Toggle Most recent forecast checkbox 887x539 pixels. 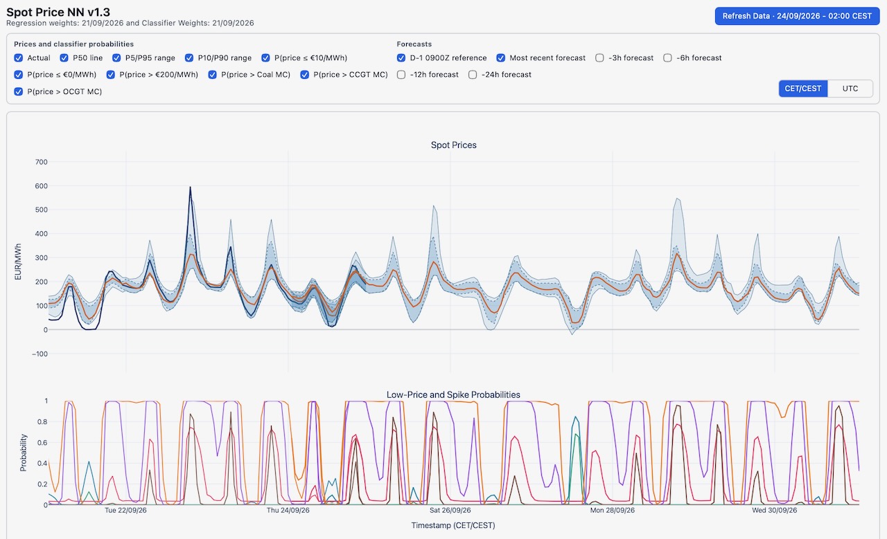coord(501,58)
